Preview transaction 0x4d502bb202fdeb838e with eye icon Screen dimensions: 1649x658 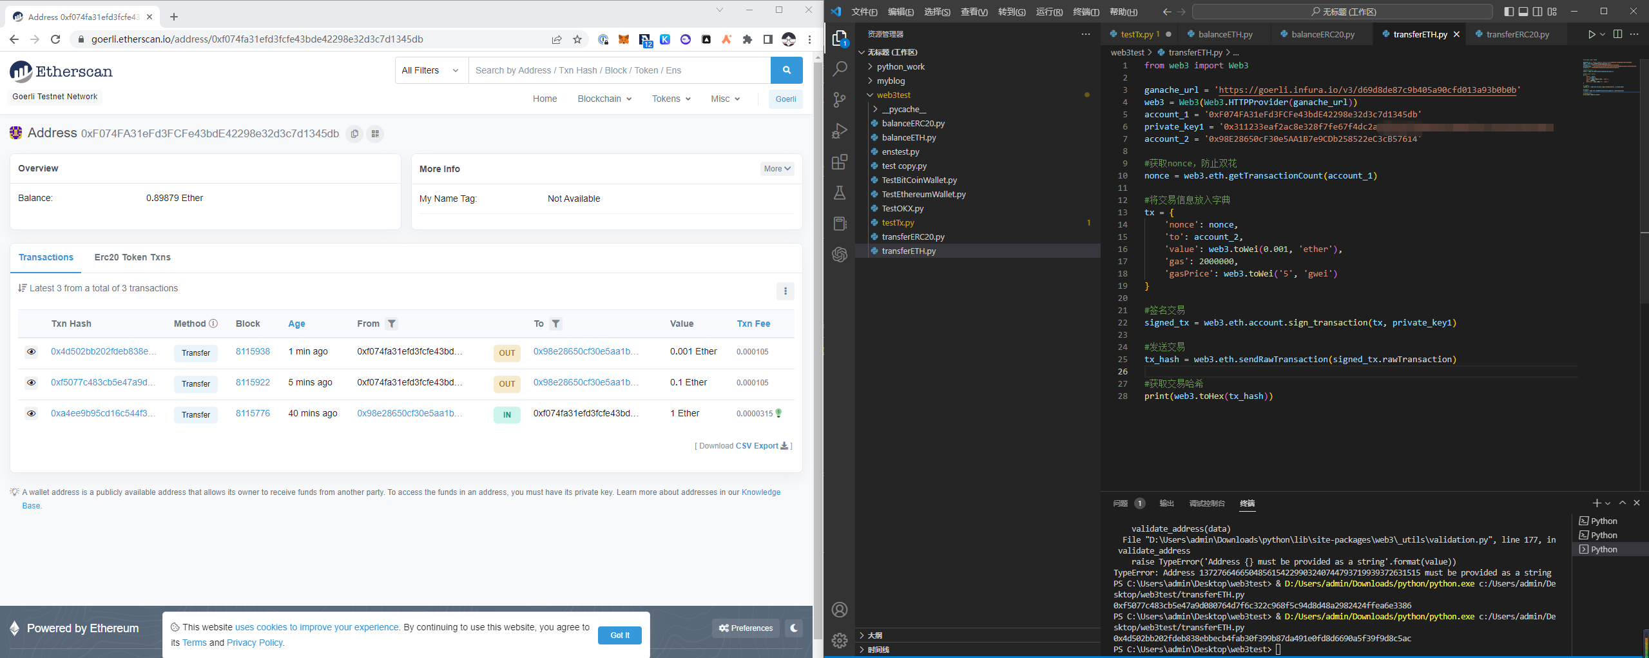31,352
